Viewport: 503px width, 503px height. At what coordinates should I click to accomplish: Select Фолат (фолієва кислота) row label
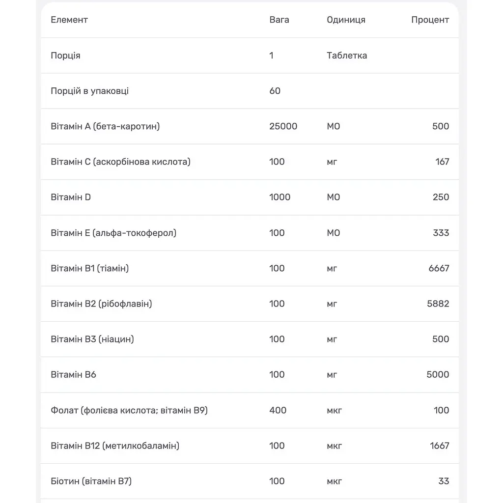(x=129, y=410)
